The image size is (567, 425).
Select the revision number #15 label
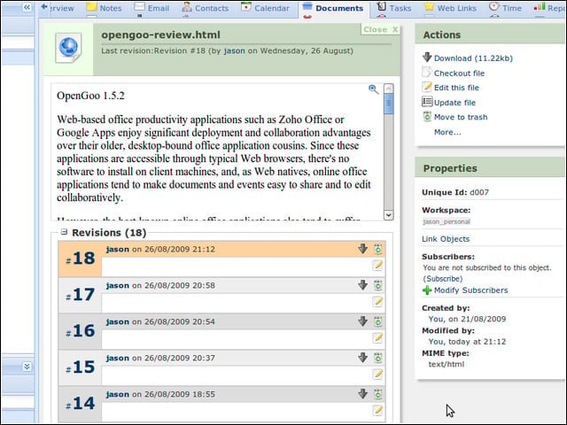(81, 367)
